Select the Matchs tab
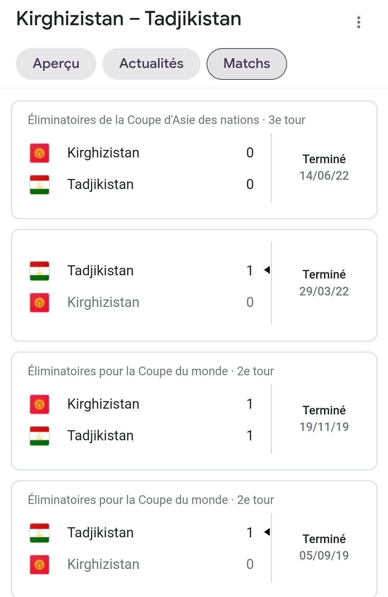388x597 pixels. [x=247, y=64]
